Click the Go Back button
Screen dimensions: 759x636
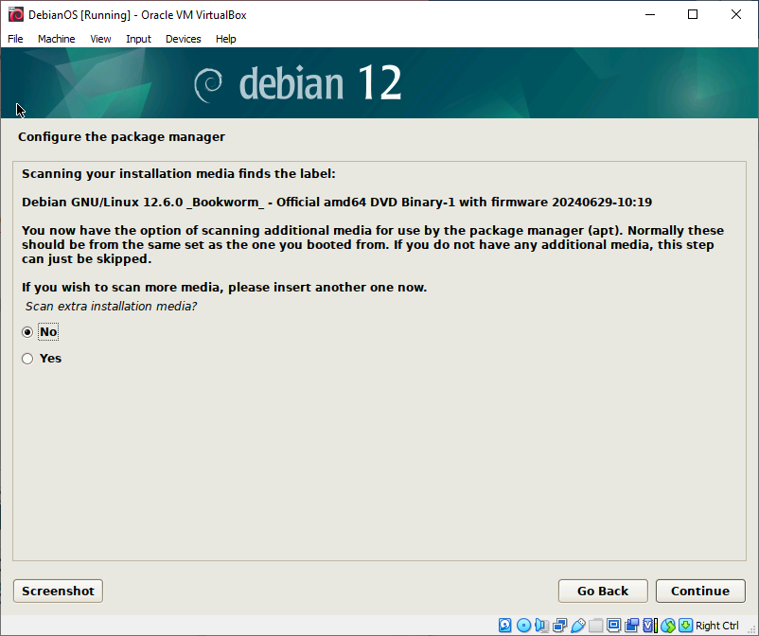pos(603,591)
